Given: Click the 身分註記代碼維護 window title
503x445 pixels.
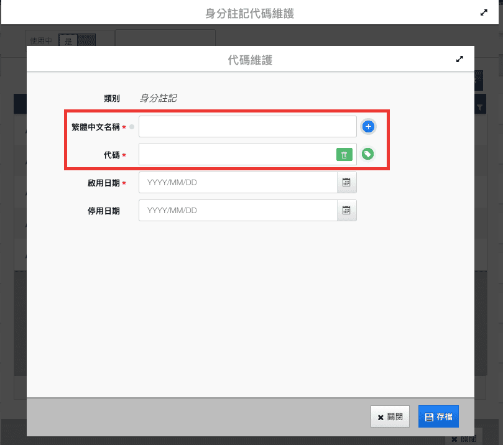Looking at the screenshot, I should (x=249, y=13).
